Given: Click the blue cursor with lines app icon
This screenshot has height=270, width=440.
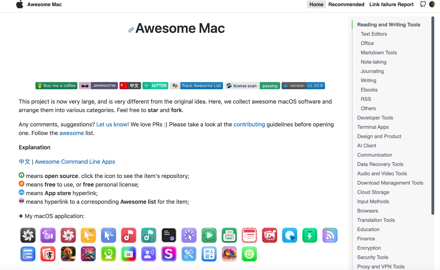Looking at the screenshot, I should click(x=108, y=235).
